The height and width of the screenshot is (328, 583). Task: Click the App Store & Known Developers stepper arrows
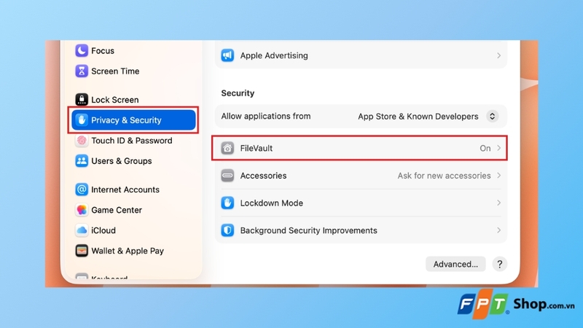(x=492, y=117)
